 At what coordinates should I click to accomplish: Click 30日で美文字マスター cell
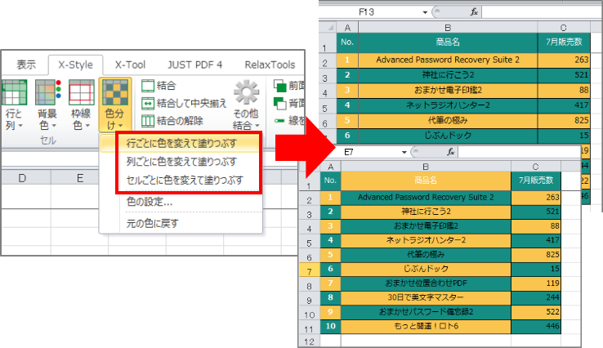coord(426,297)
